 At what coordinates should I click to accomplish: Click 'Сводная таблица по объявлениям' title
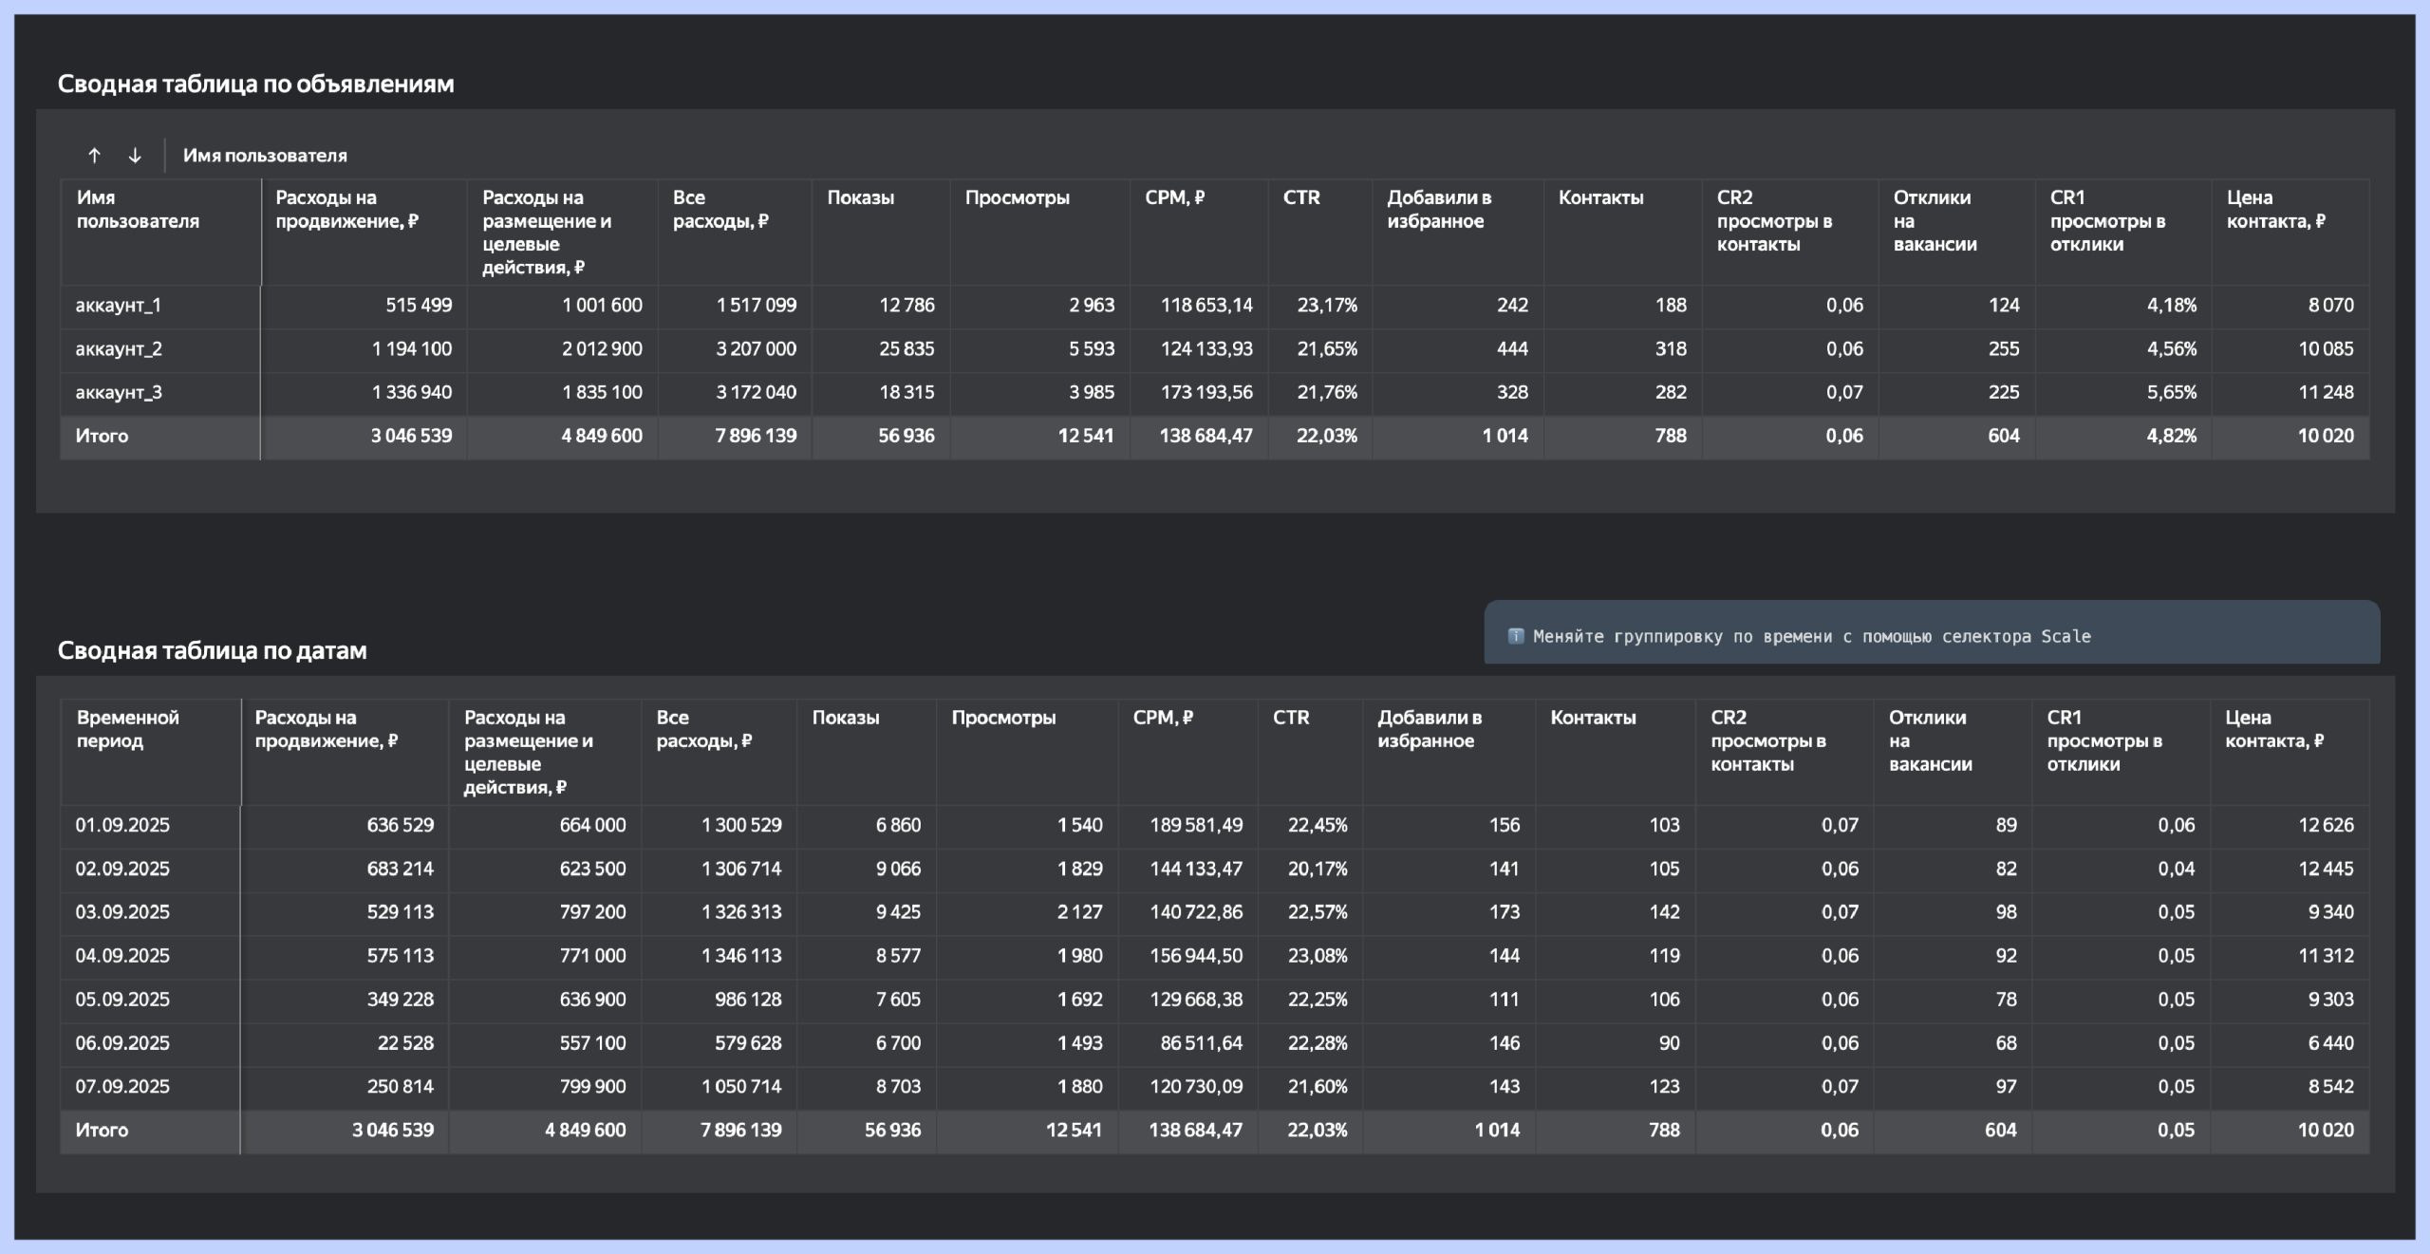coord(255,84)
